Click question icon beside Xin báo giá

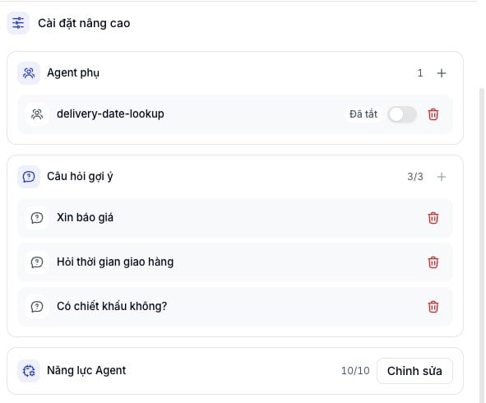click(x=37, y=218)
